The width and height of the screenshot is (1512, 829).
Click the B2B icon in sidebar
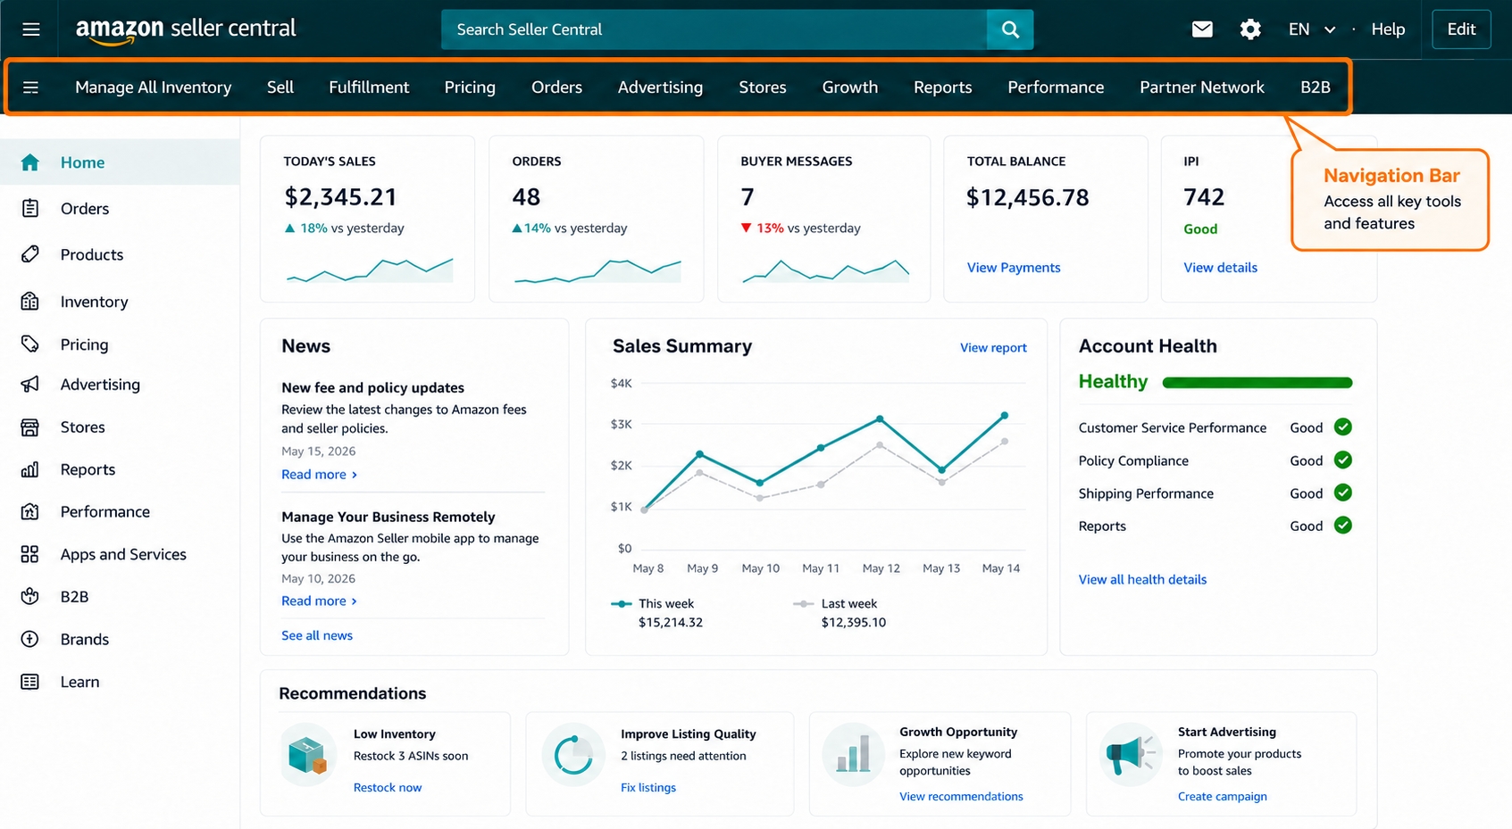pos(29,596)
